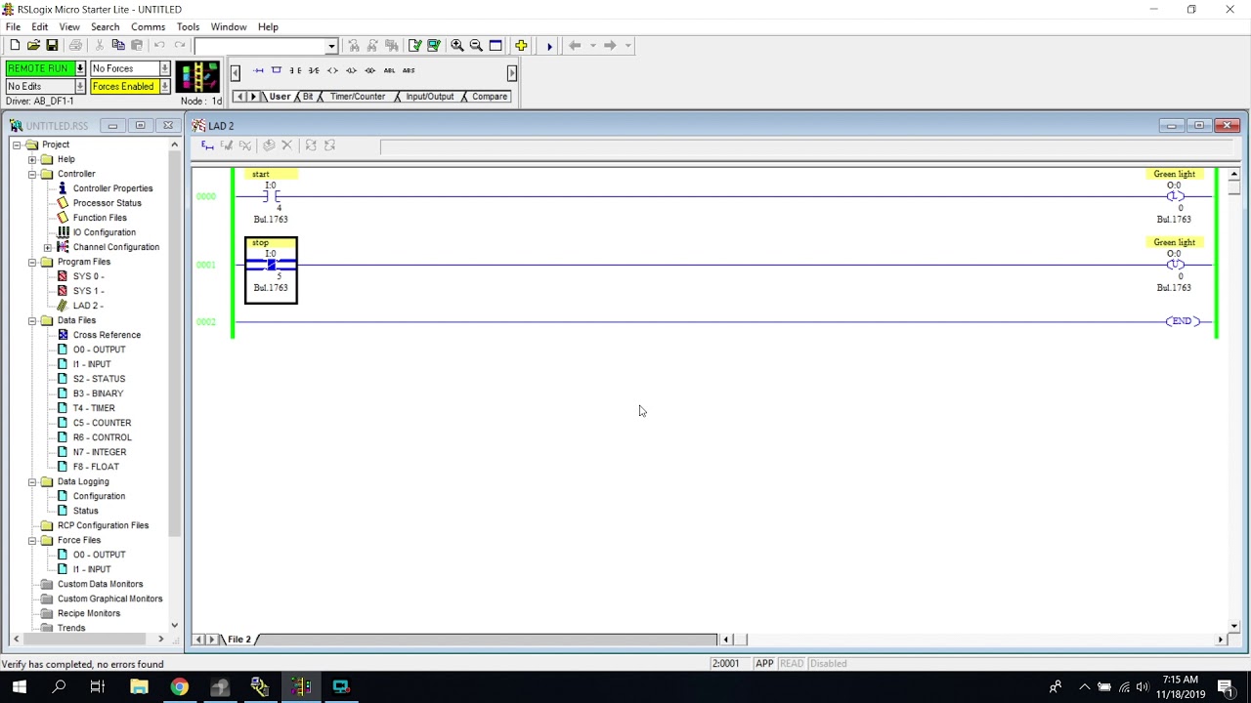Screen dimensions: 1251x703
Task: Open T4 - TIMER data file
Action: pyautogui.click(x=94, y=408)
